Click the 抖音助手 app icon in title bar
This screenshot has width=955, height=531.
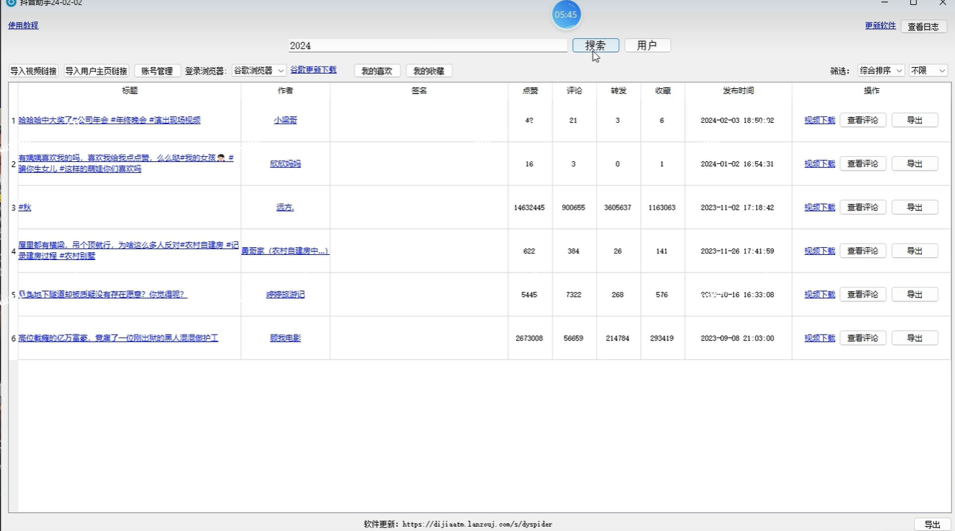pyautogui.click(x=11, y=3)
